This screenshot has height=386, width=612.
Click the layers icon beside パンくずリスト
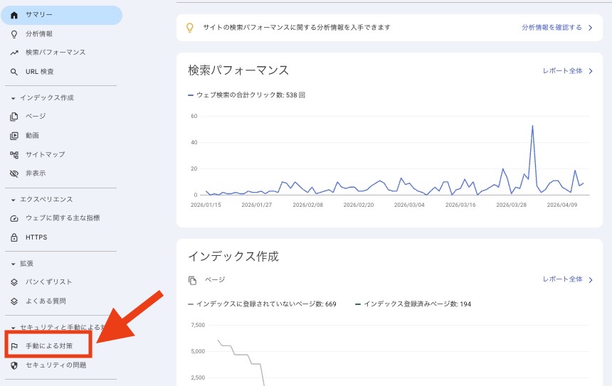[x=14, y=282]
